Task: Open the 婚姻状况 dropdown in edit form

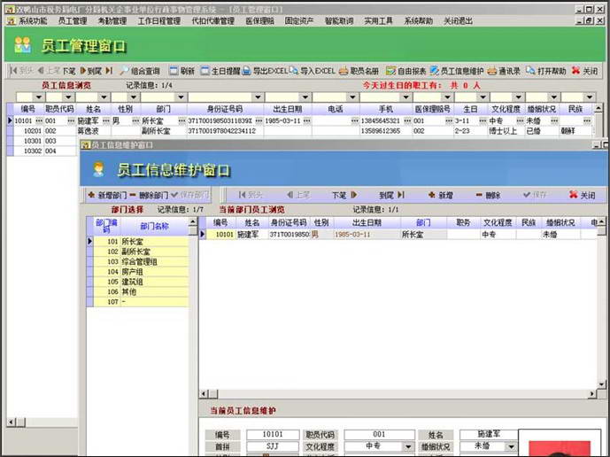Action: pos(509,447)
